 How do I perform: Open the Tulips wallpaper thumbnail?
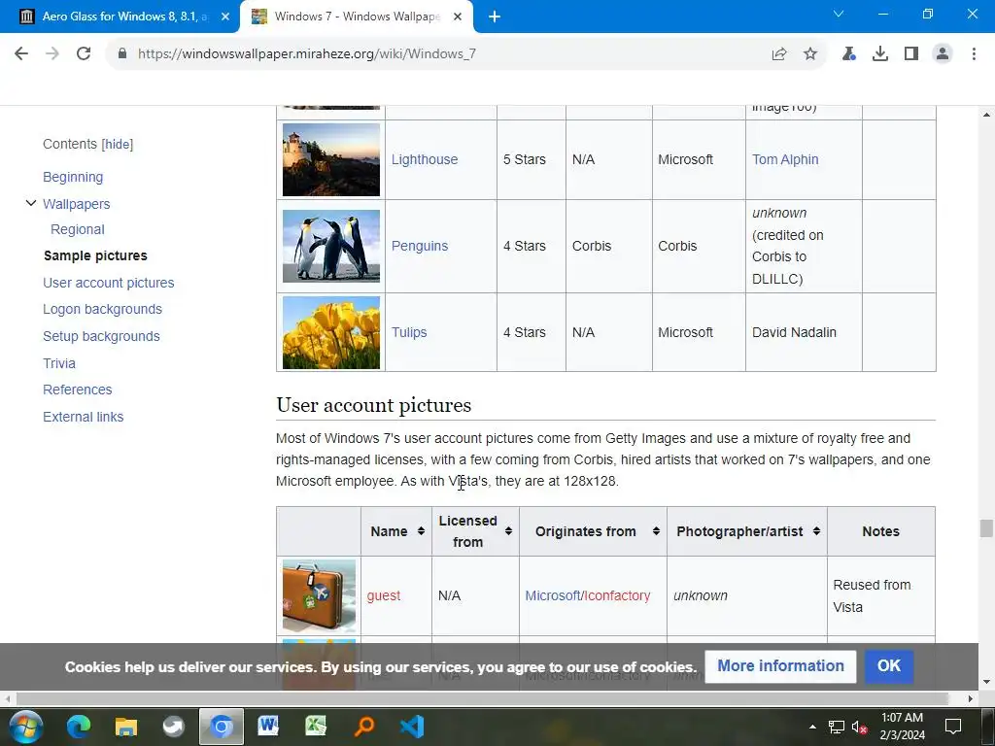[331, 332]
